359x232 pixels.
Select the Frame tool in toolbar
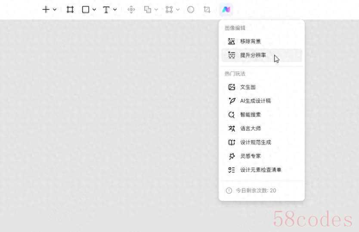[x=70, y=9]
